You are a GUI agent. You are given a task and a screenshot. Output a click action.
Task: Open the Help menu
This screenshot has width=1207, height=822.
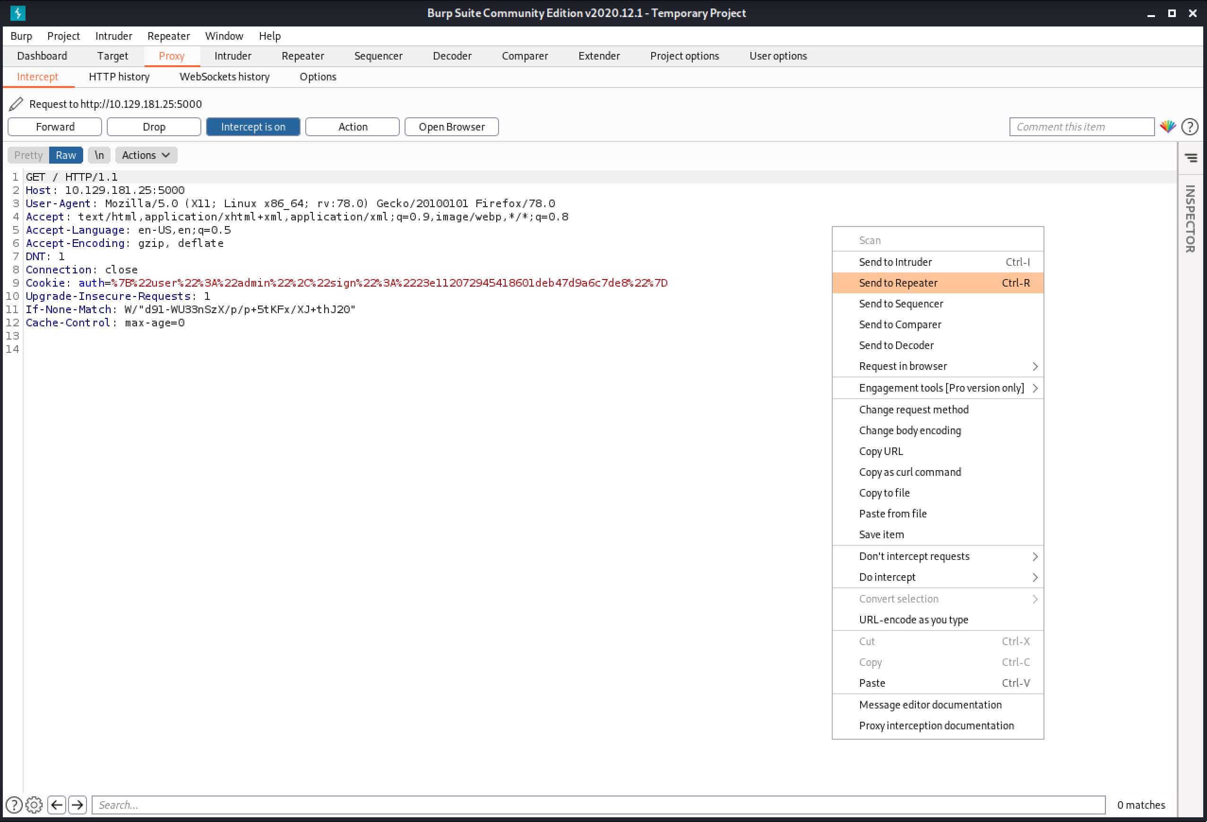[x=269, y=36]
